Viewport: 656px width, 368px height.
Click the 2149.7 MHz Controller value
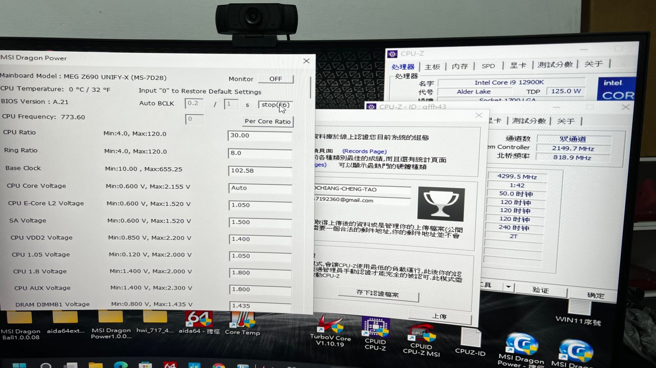click(573, 148)
